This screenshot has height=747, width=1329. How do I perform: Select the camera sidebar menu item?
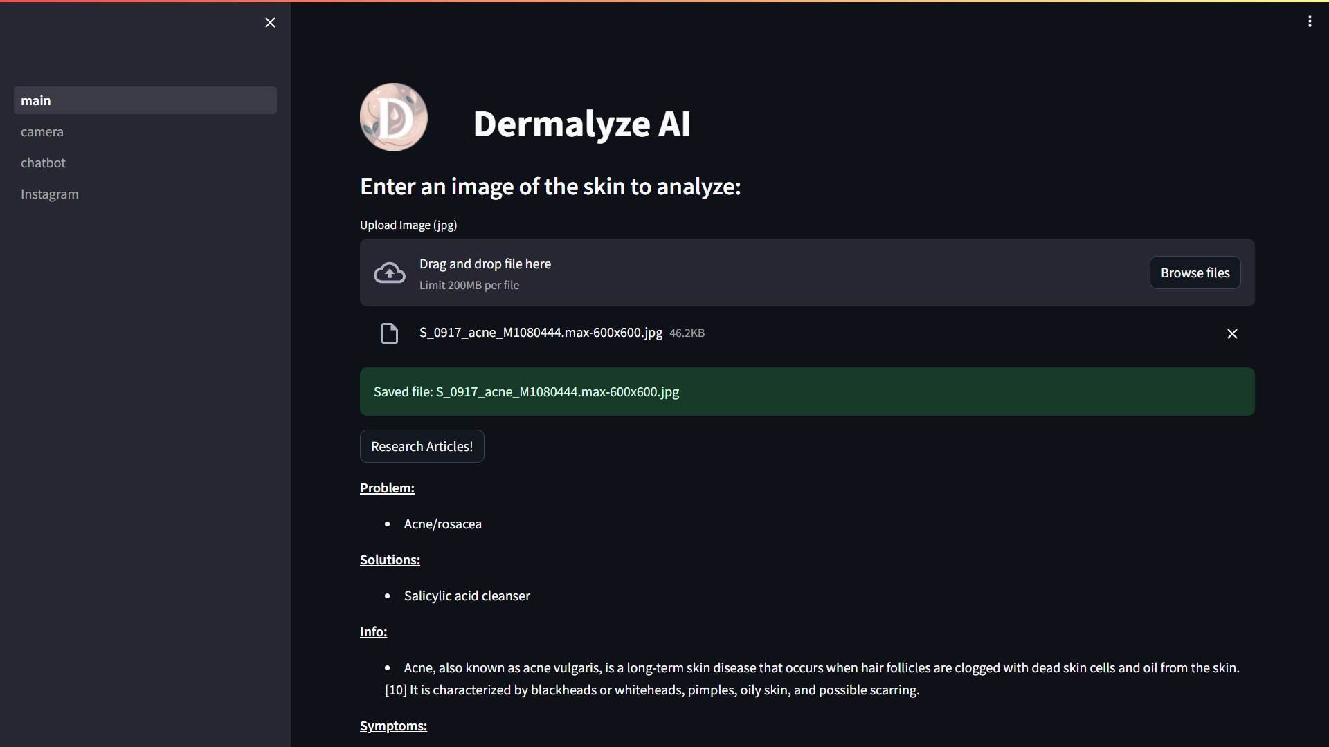point(42,131)
